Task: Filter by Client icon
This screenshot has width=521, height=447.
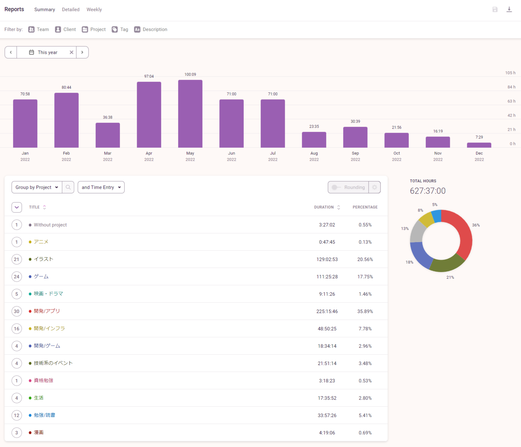Action: pyautogui.click(x=58, y=29)
